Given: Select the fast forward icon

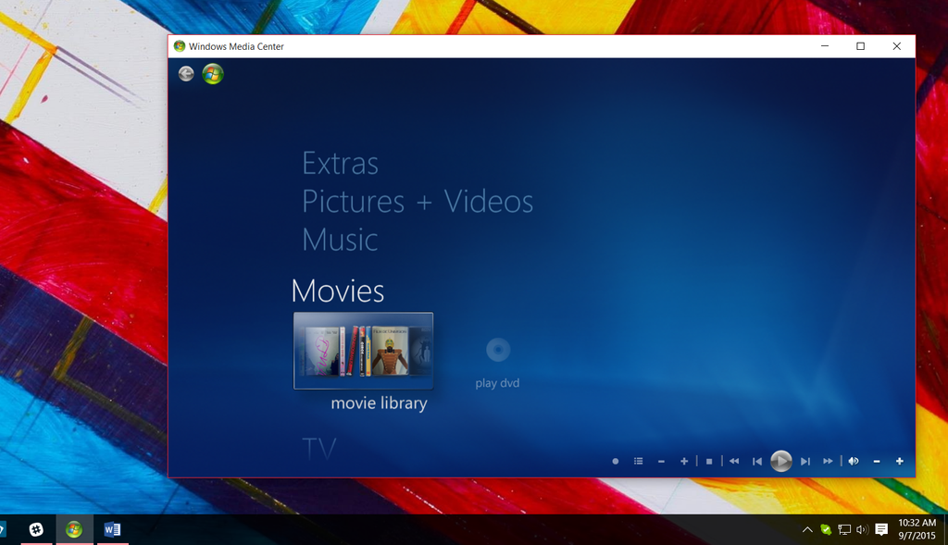Looking at the screenshot, I should 828,460.
